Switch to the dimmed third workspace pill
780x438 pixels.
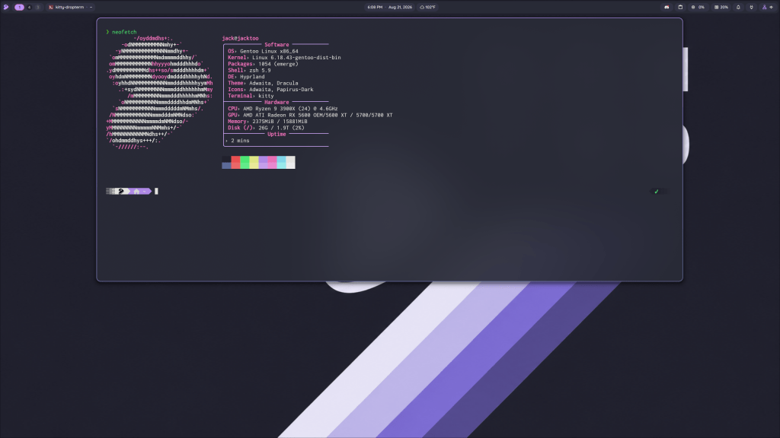pyautogui.click(x=38, y=7)
